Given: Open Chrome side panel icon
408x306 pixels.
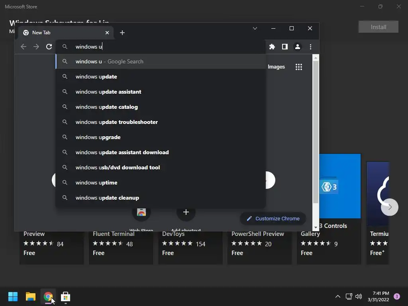Looking at the screenshot, I should (x=284, y=47).
